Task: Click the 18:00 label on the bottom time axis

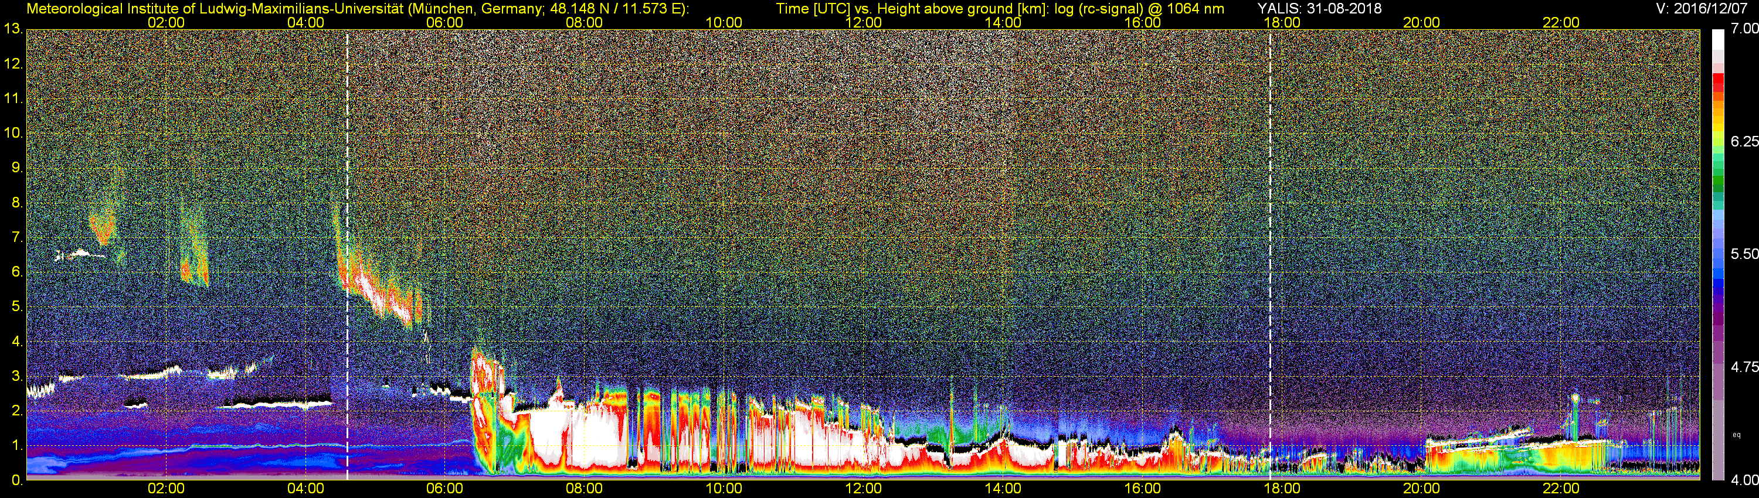Action: [1282, 489]
